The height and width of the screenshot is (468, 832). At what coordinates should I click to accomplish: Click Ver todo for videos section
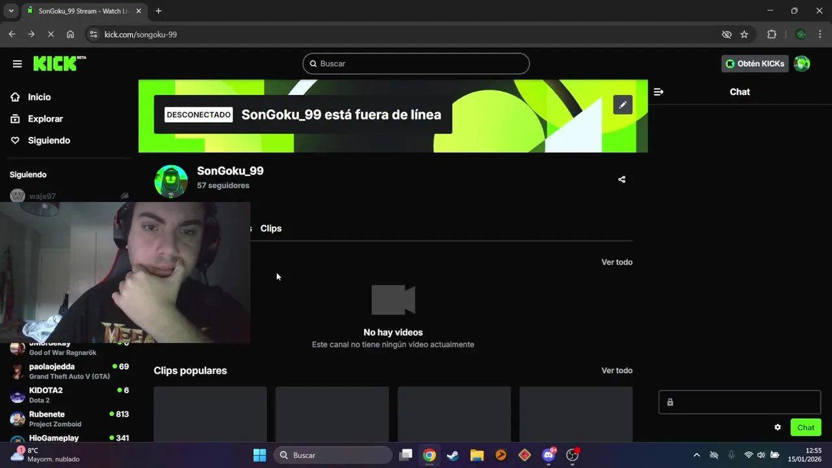(617, 262)
